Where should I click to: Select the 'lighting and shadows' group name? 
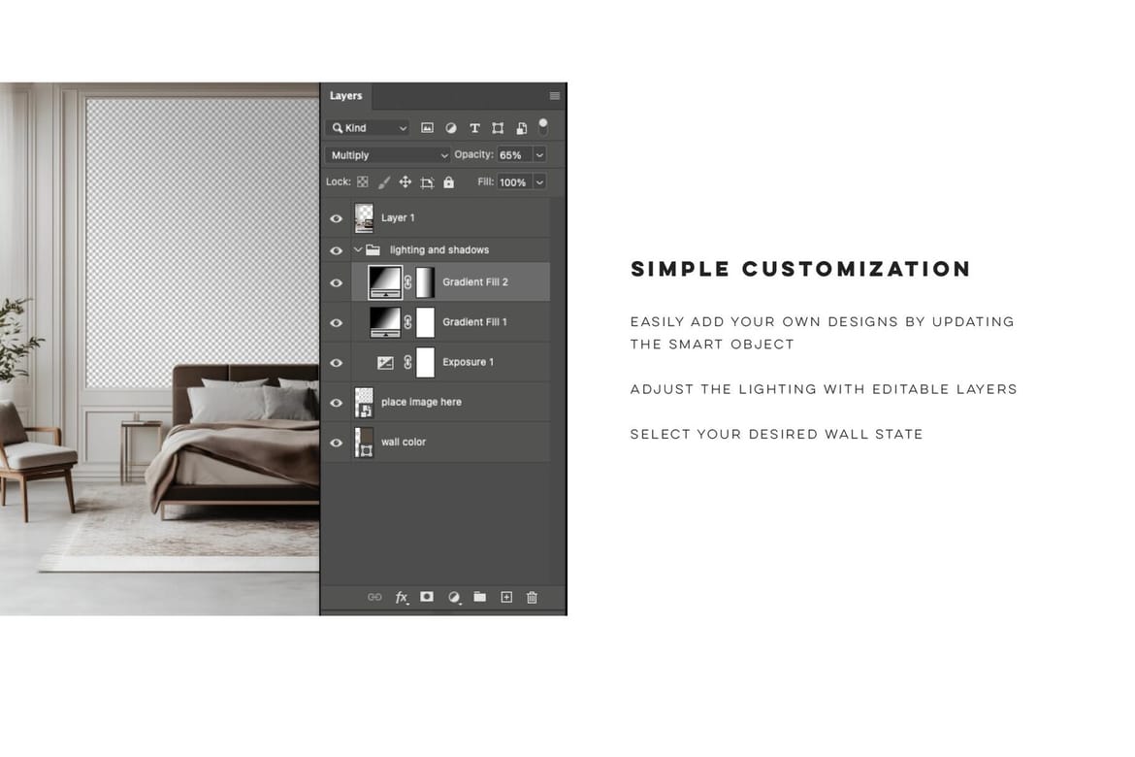coord(439,250)
